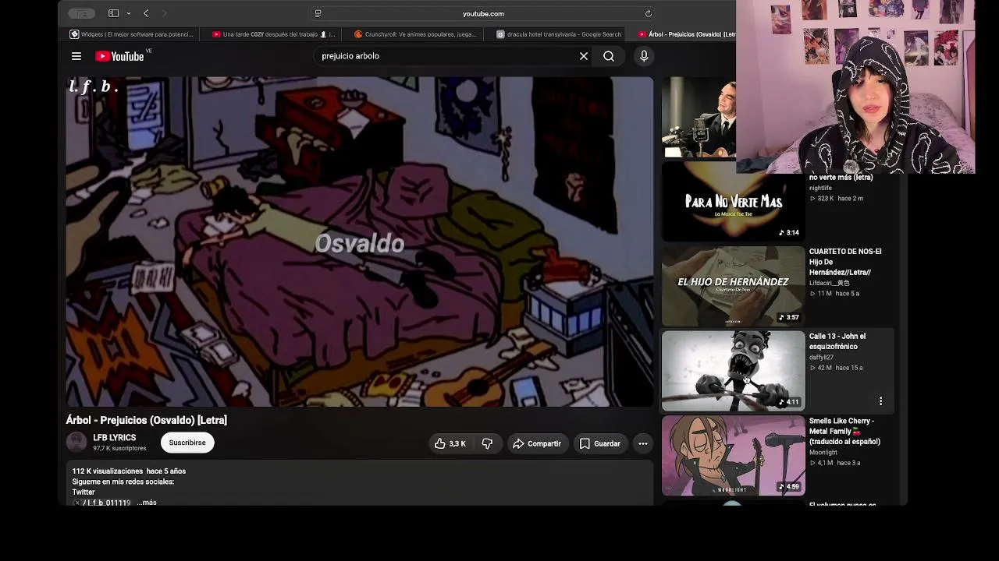Save video with the Guardar button
The width and height of the screenshot is (999, 561).
600,443
